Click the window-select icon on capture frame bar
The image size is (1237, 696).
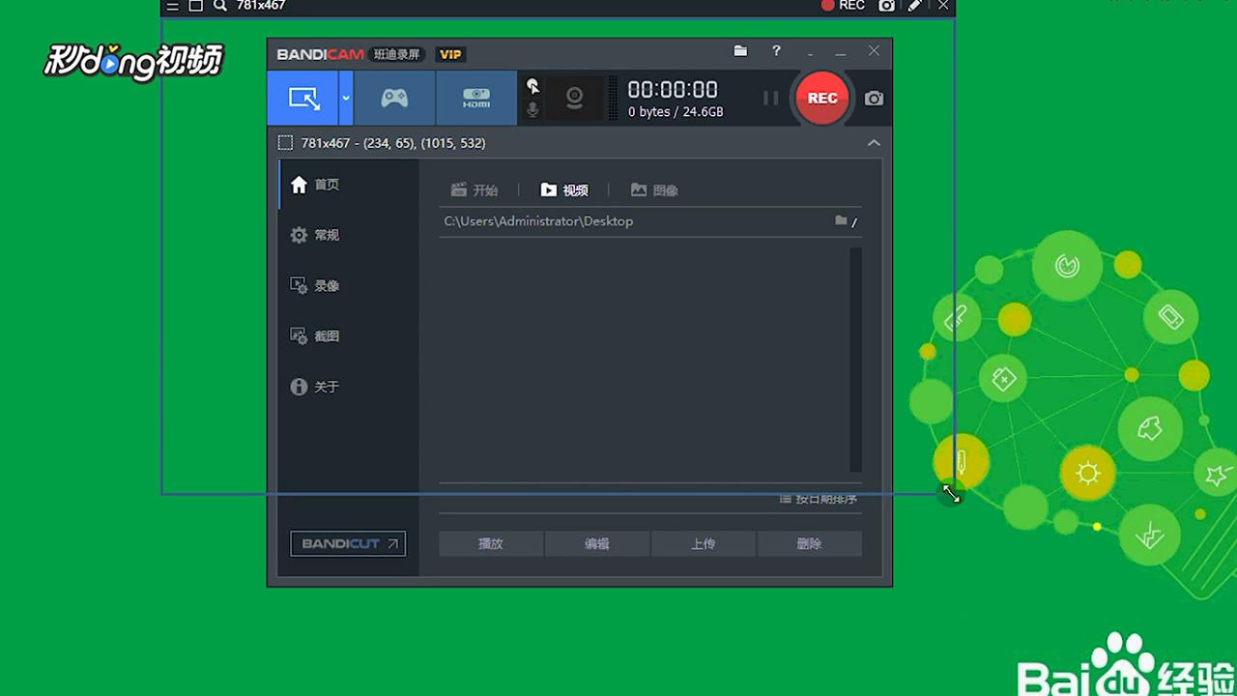coord(195,6)
